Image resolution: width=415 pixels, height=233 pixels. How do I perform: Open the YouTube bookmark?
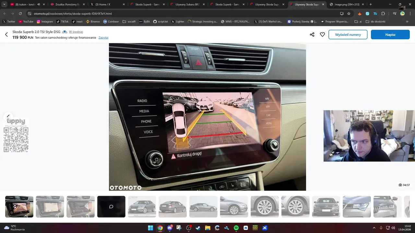[26, 22]
